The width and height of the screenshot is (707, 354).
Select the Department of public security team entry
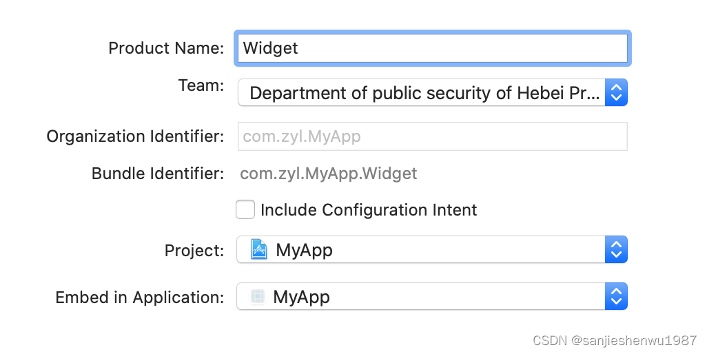424,93
